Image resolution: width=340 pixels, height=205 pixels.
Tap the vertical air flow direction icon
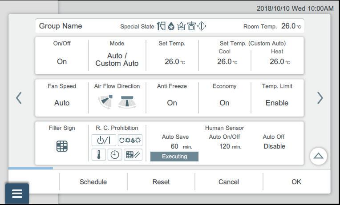(105, 102)
